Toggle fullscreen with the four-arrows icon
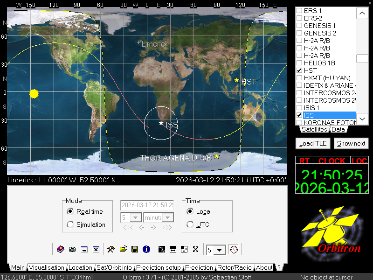The image size is (373, 280). pyautogui.click(x=195, y=250)
